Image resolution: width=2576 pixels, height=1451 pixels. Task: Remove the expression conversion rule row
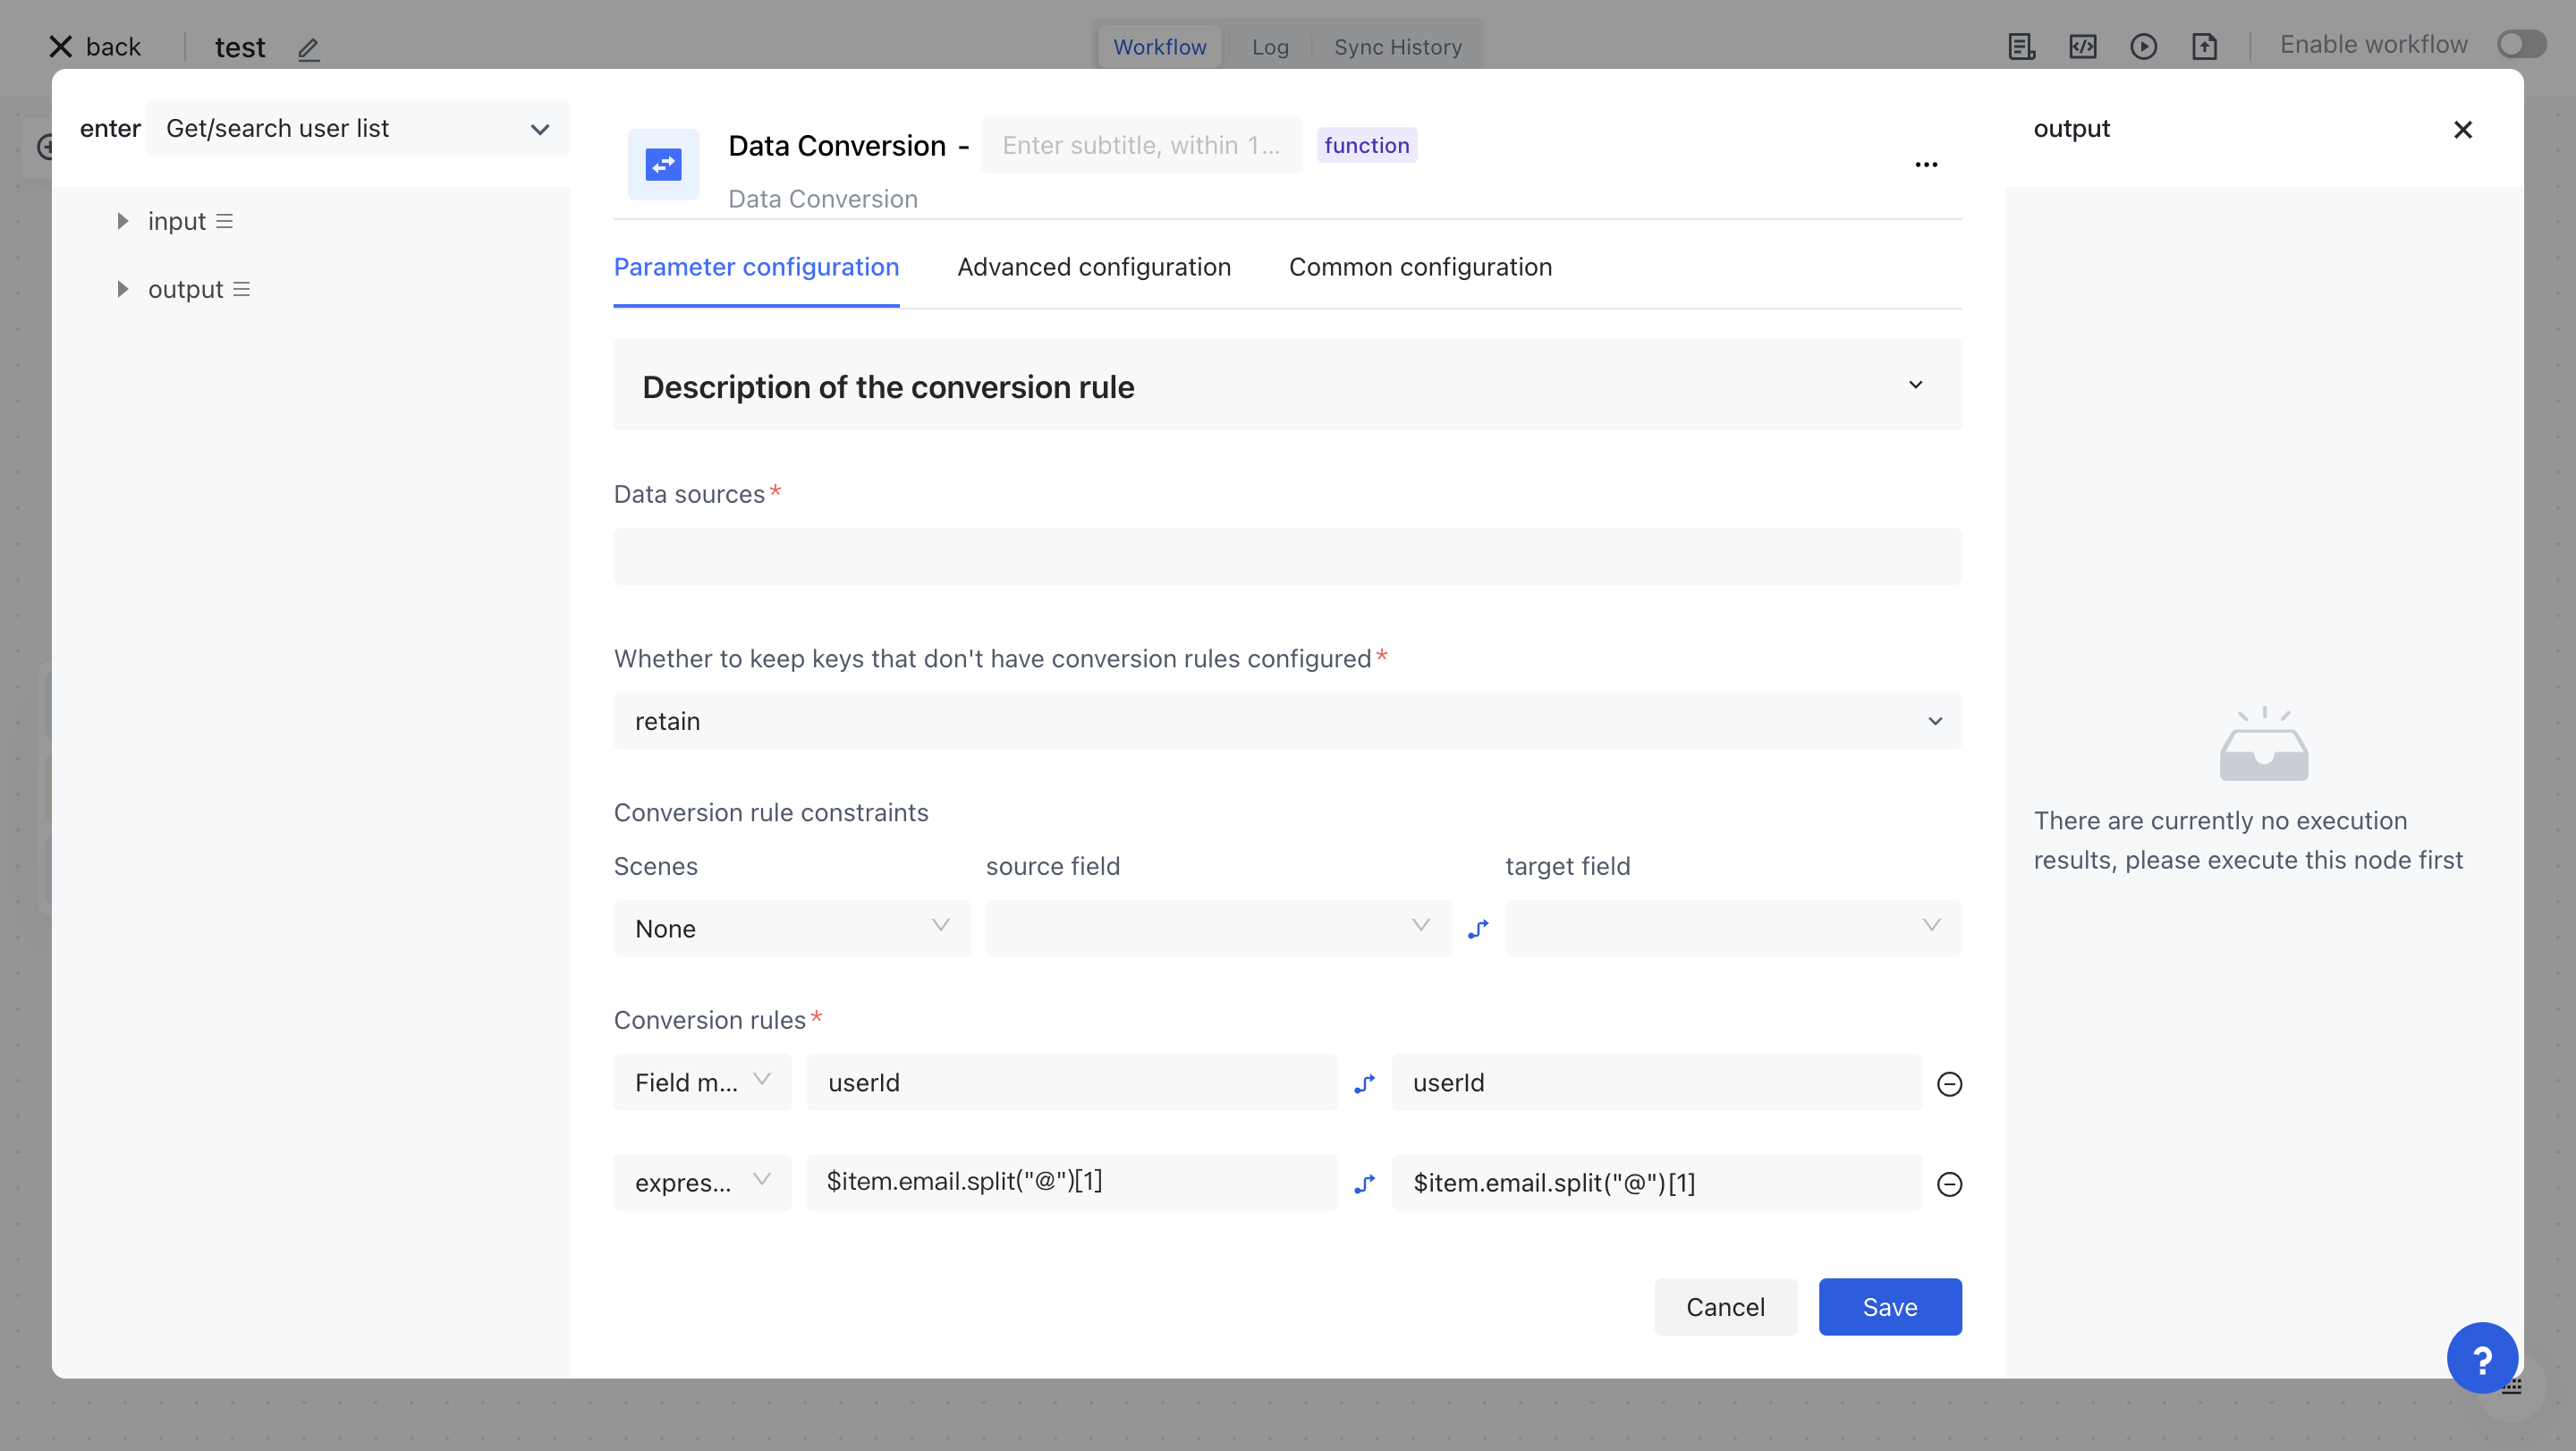tap(1949, 1184)
